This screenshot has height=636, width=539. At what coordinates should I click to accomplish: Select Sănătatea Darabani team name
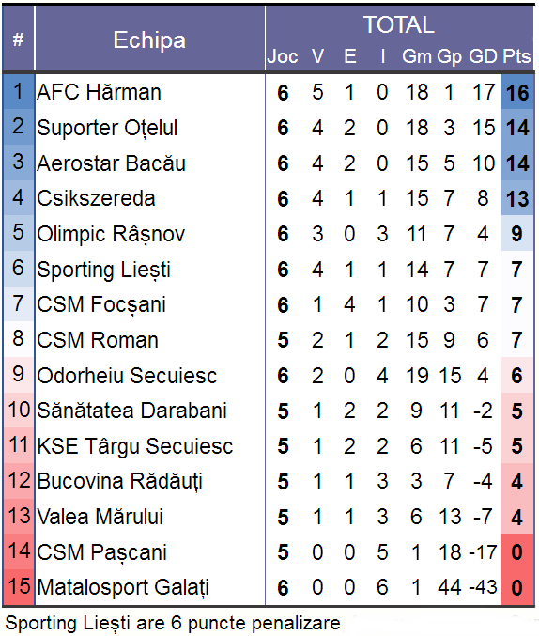131,411
